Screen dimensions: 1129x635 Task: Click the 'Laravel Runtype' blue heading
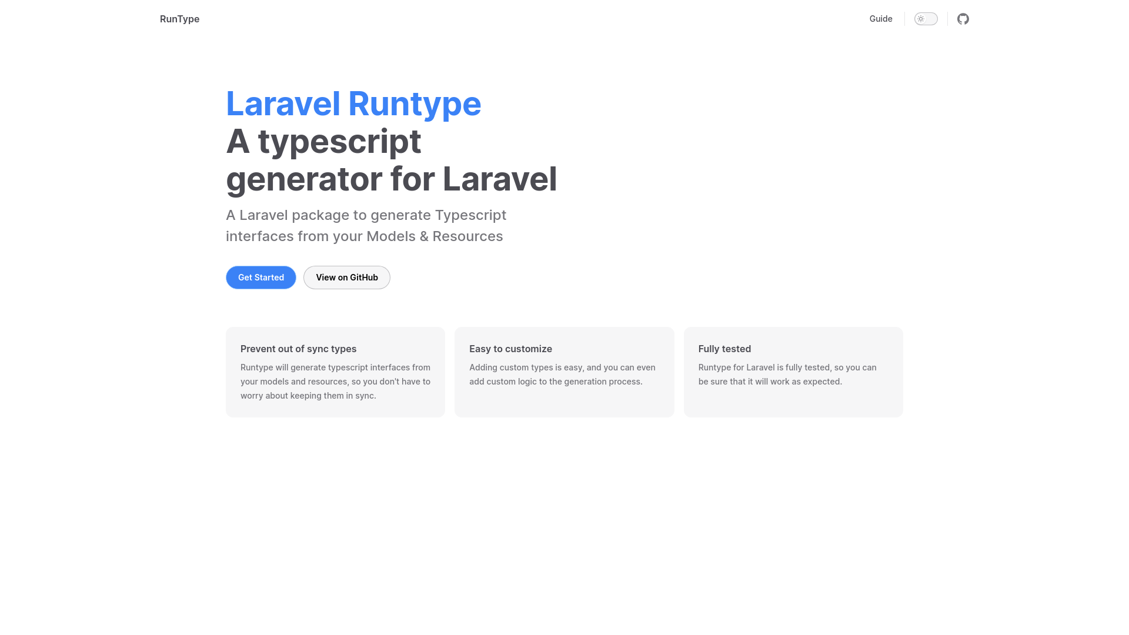click(x=353, y=103)
